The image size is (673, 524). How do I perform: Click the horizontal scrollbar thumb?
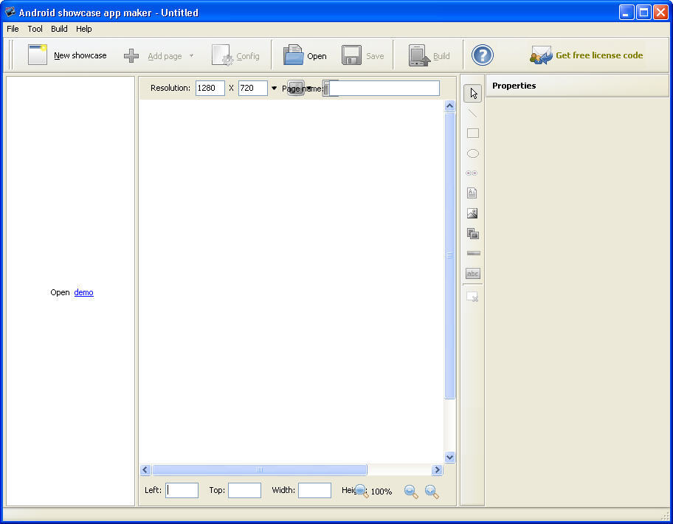point(260,470)
